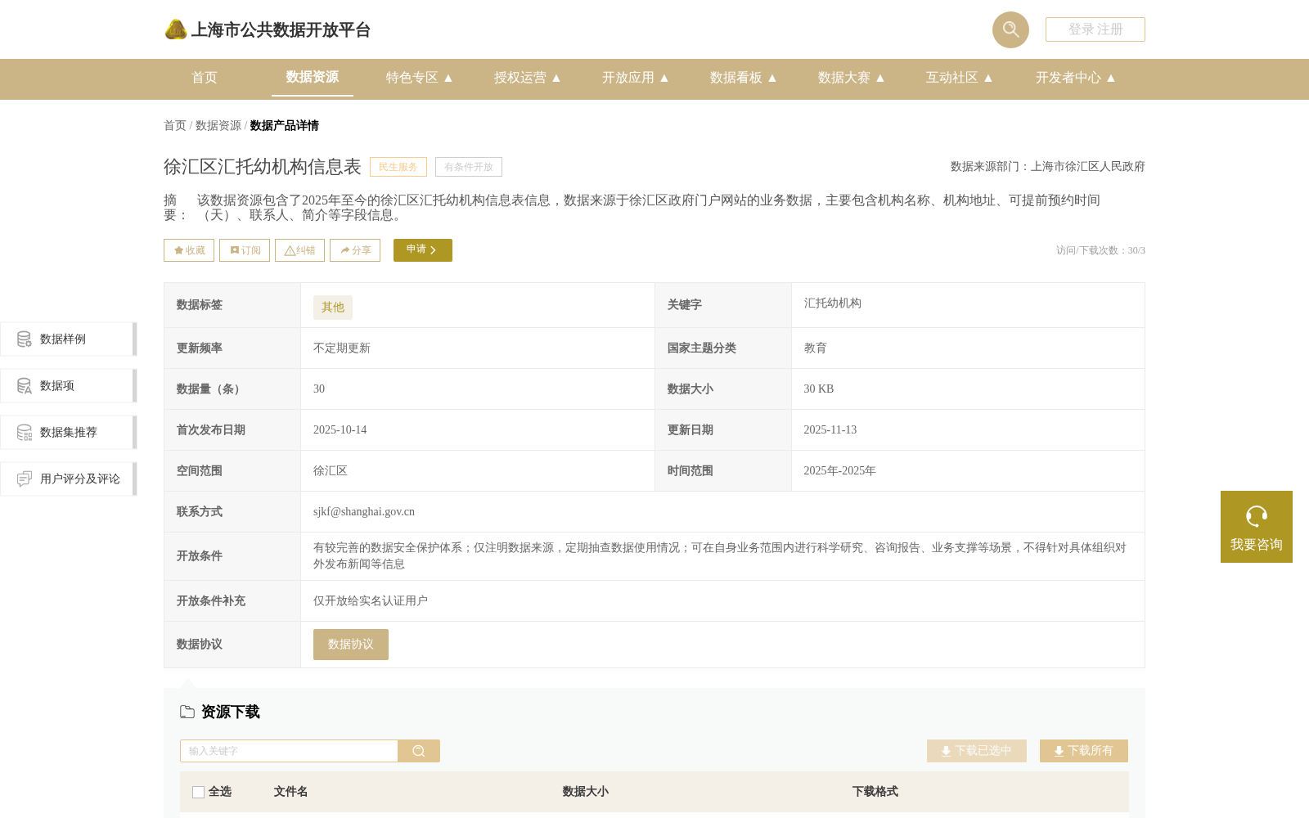This screenshot has width=1309, height=818.
Task: Click the 其他 data tag
Action: click(x=333, y=308)
